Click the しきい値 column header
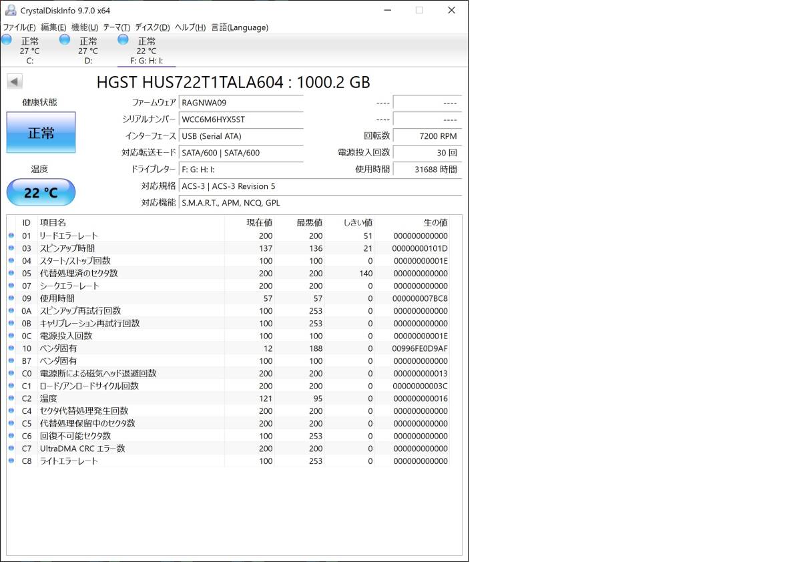 [x=350, y=222]
